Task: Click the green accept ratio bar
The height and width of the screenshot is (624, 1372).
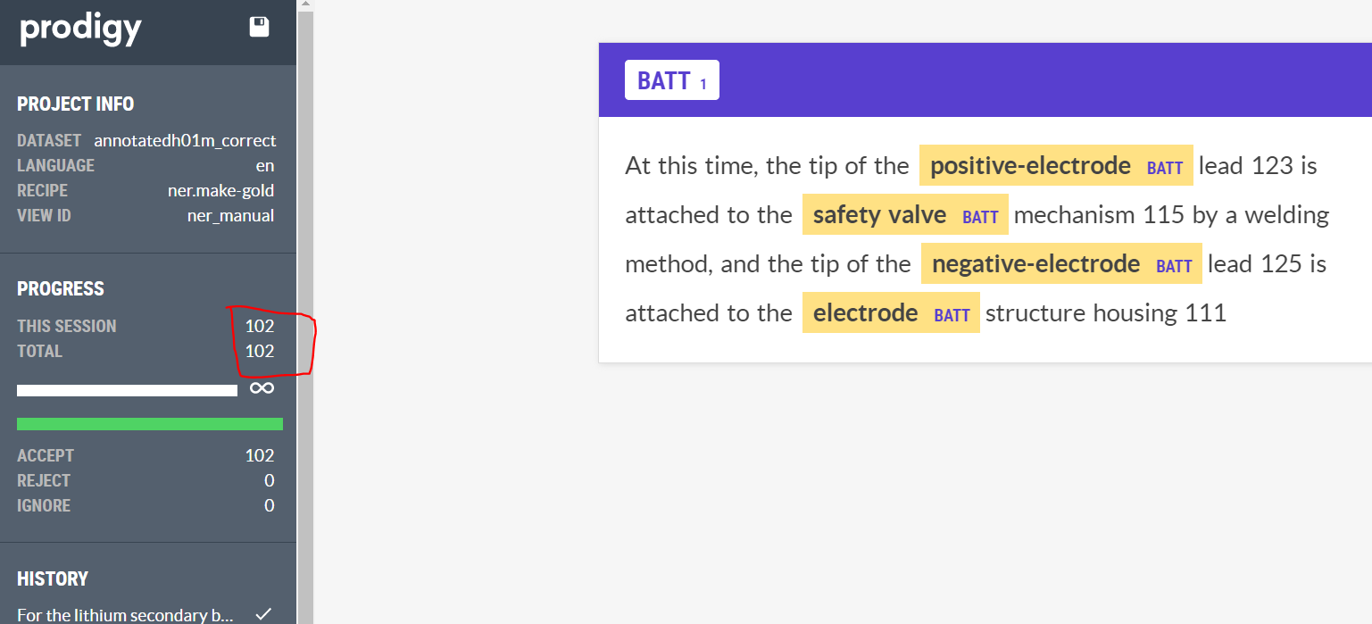Action: click(150, 424)
